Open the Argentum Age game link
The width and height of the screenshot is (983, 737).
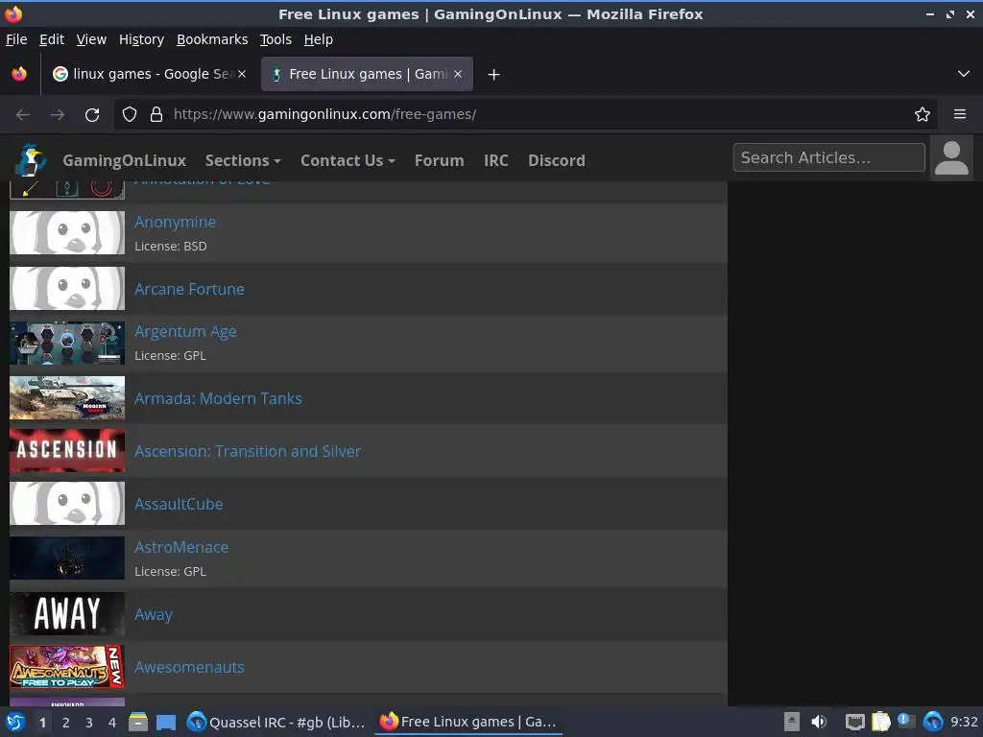click(x=185, y=331)
